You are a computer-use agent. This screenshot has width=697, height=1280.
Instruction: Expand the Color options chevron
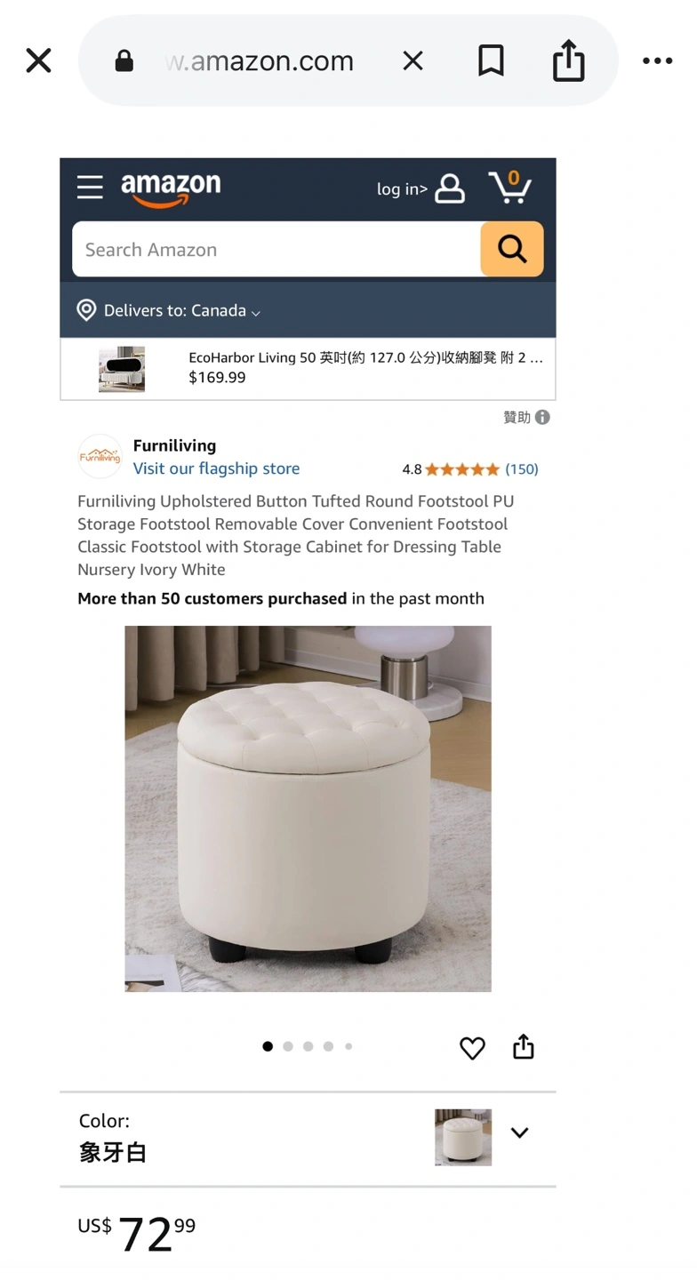click(519, 1132)
